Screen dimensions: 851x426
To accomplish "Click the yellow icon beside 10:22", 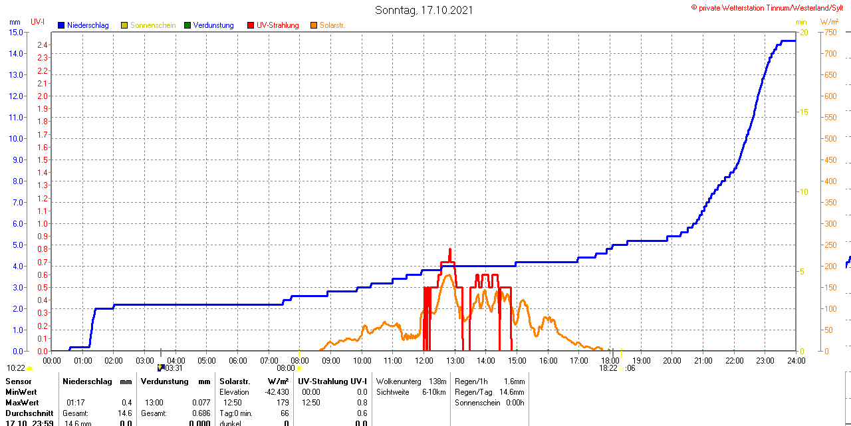I will (30, 368).
